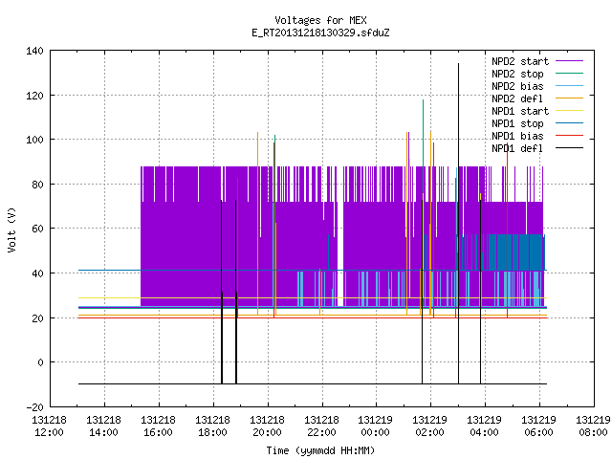
Task: Click the 'NPD1 start' legend label
Action: click(x=520, y=111)
